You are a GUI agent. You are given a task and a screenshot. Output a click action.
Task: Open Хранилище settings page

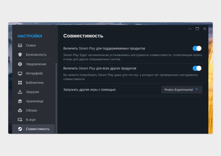point(33,101)
